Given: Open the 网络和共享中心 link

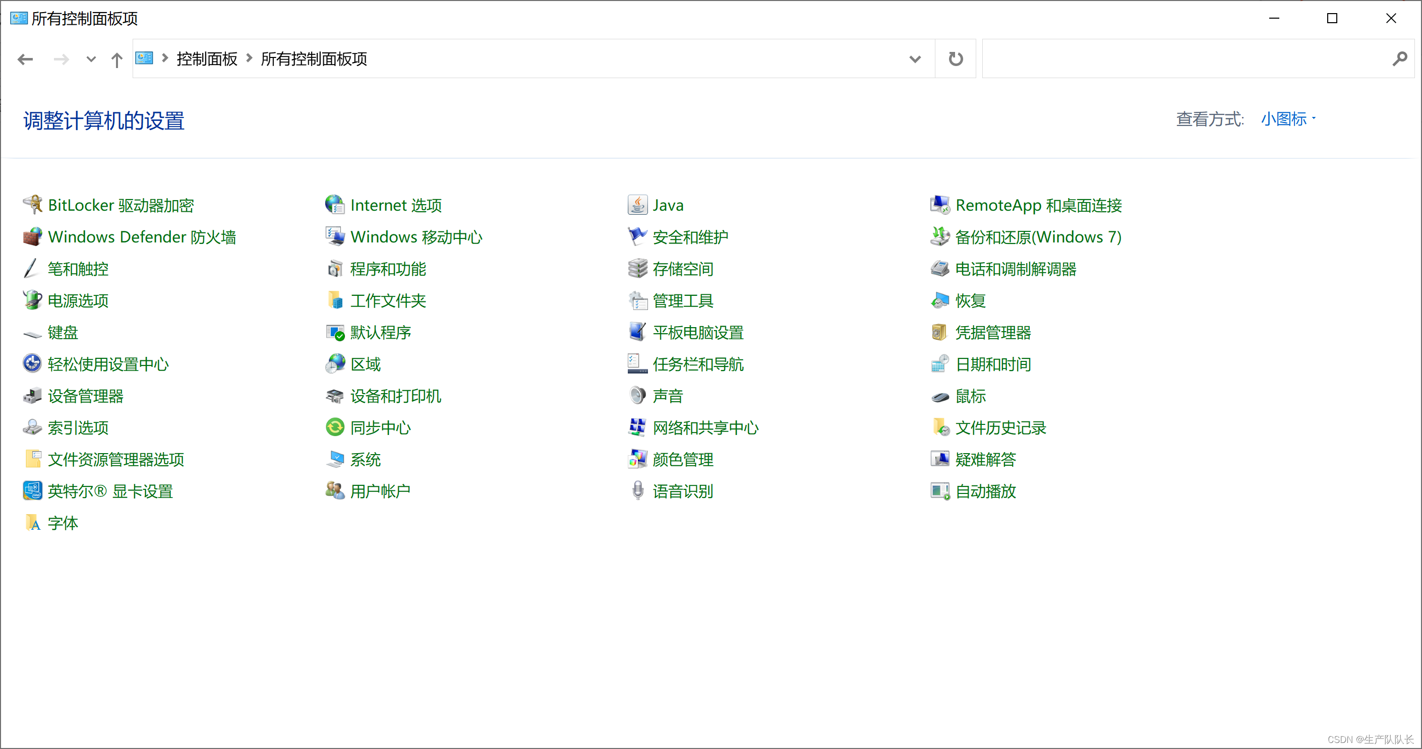Looking at the screenshot, I should point(705,427).
